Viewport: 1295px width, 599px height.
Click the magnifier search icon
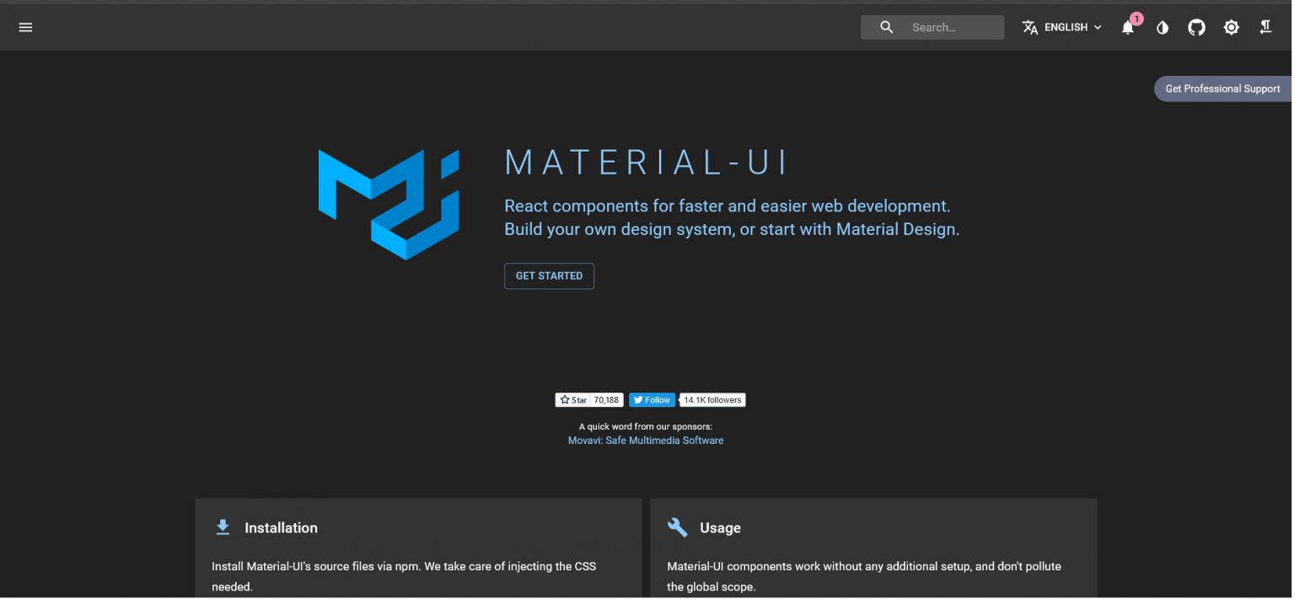[886, 27]
